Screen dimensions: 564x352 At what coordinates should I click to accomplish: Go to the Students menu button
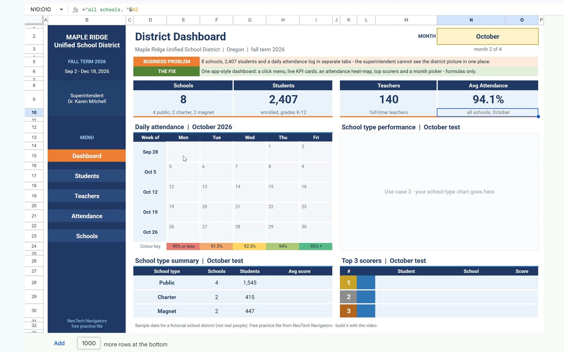point(87,176)
